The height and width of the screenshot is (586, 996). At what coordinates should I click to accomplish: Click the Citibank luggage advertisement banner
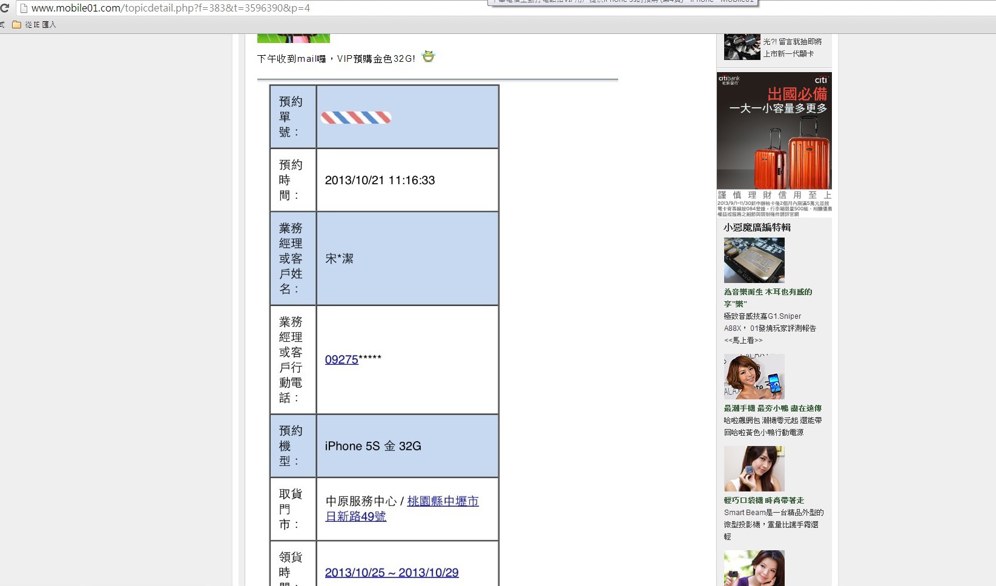(774, 144)
